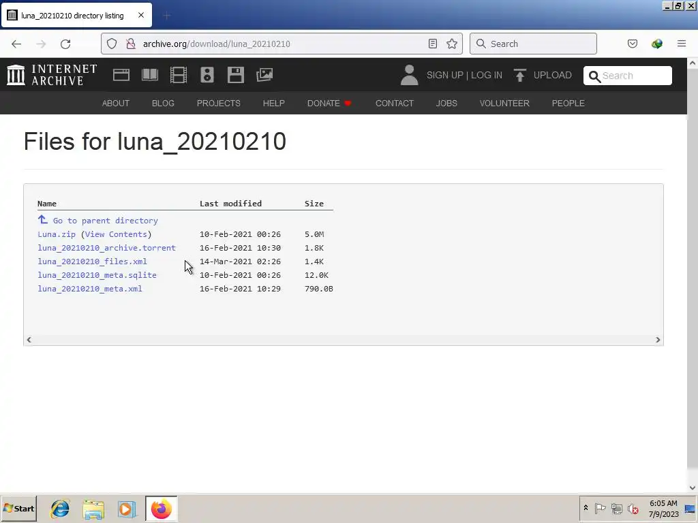Click the user avatar icon
698x523 pixels.
click(409, 75)
